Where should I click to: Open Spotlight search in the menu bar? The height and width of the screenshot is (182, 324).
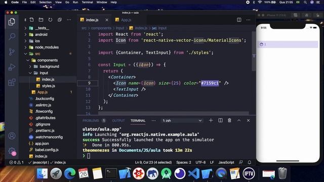305,2
